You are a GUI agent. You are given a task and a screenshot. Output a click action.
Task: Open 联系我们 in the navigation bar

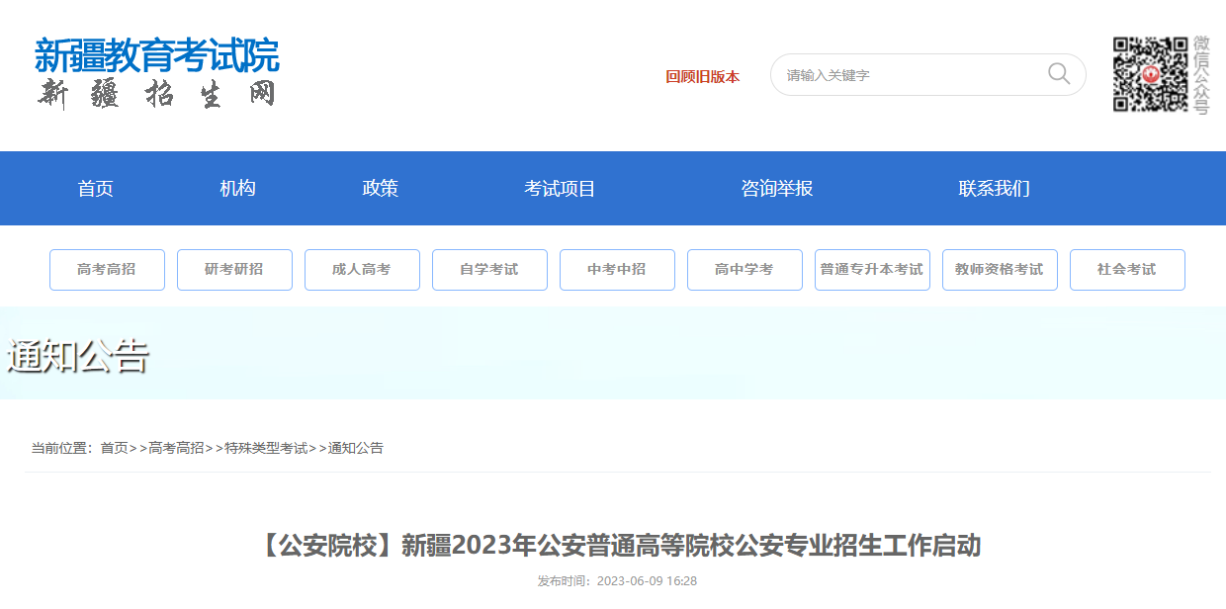[994, 189]
